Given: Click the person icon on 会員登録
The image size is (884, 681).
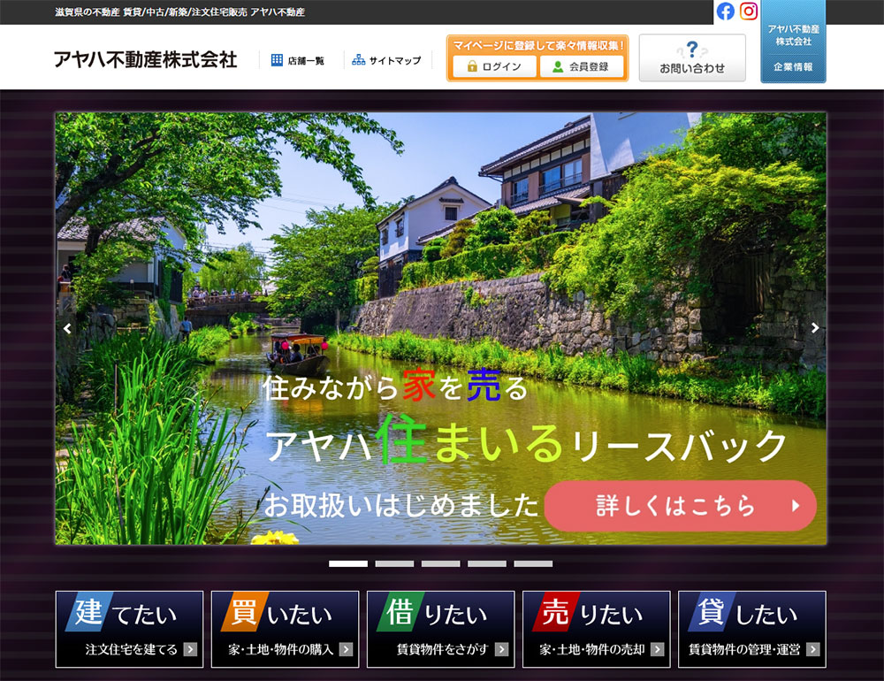Looking at the screenshot, I should 558,66.
